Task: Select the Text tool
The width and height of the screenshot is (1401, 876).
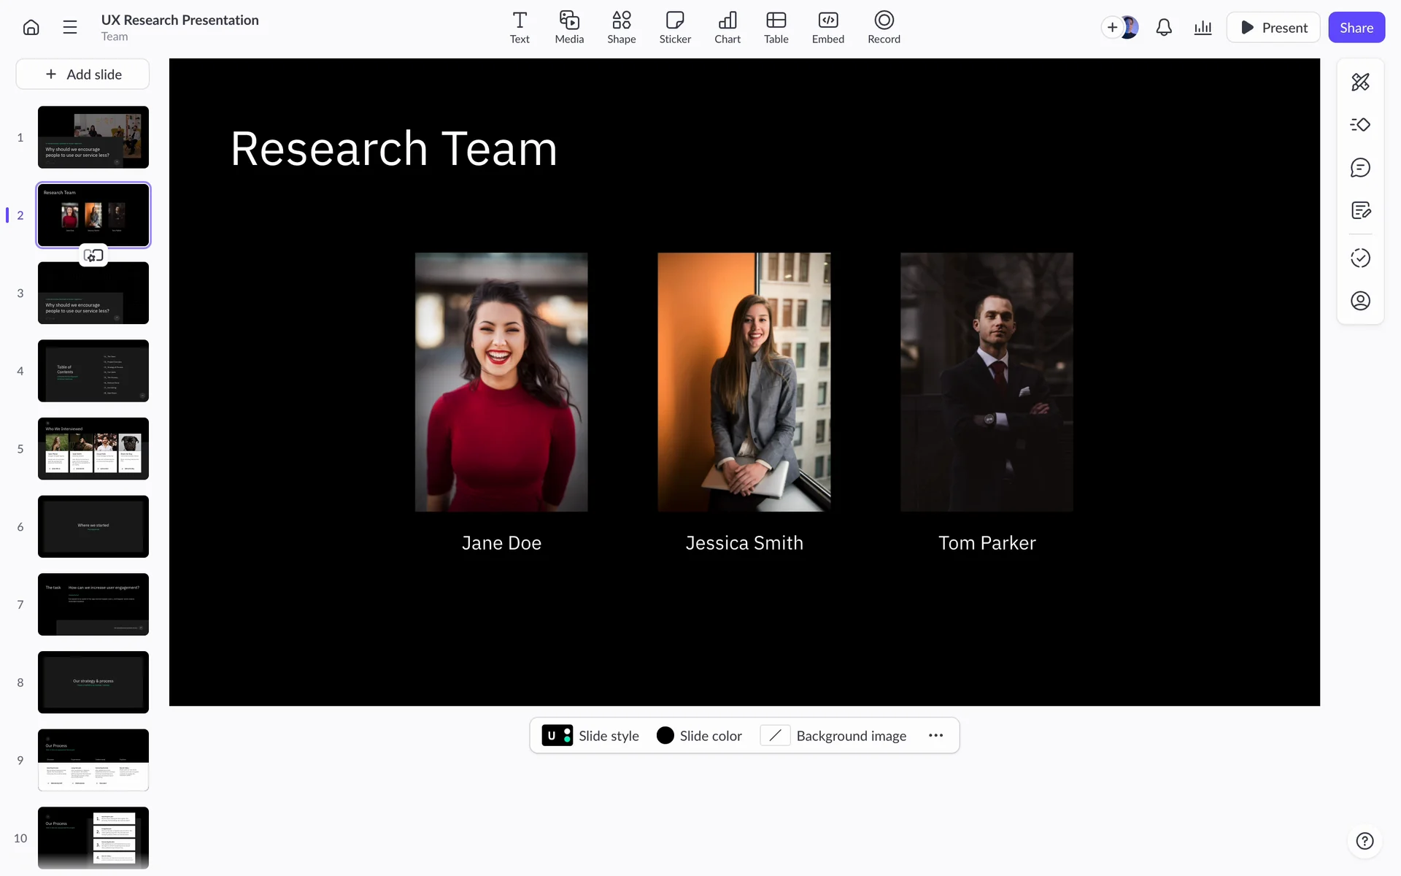Action: pos(520,28)
